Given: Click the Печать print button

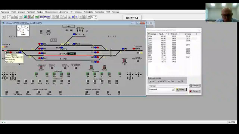Looking at the screenshot, I should tap(195, 86).
